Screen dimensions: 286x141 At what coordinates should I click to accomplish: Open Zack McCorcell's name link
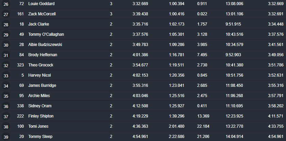coord(42,14)
